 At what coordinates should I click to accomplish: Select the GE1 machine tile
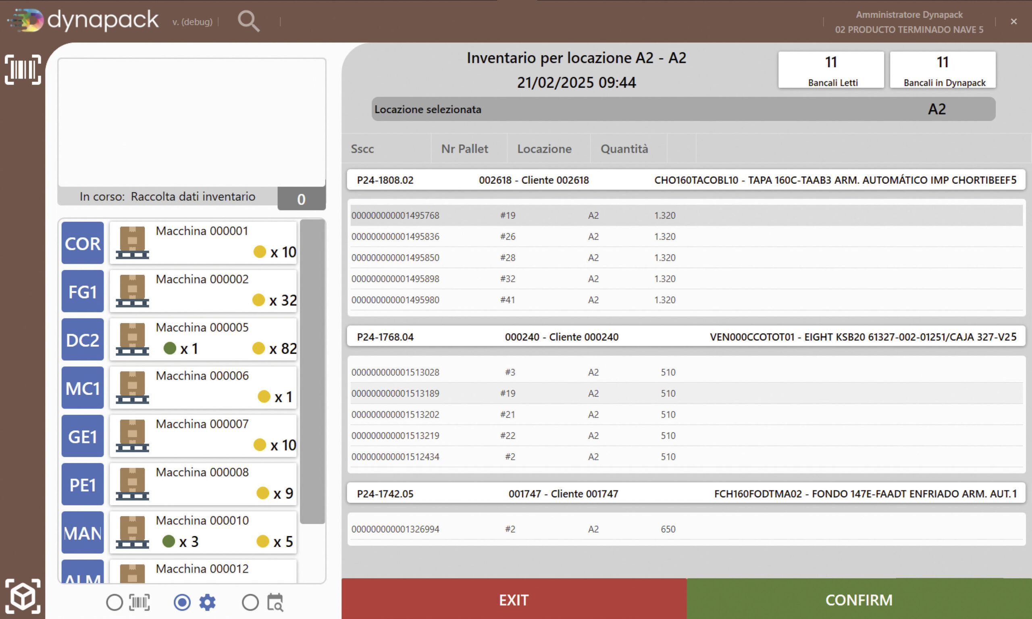click(83, 436)
